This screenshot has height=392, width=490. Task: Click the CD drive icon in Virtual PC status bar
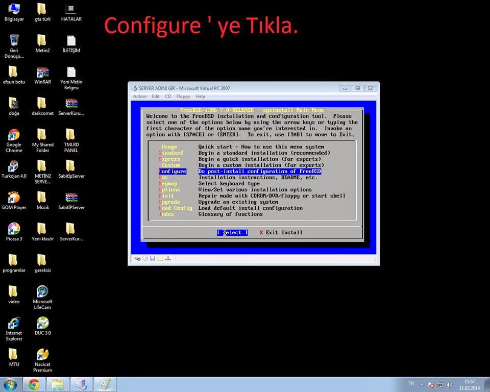145,258
